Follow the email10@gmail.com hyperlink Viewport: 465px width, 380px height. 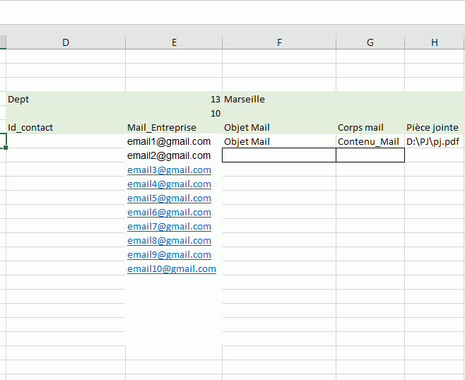point(172,268)
